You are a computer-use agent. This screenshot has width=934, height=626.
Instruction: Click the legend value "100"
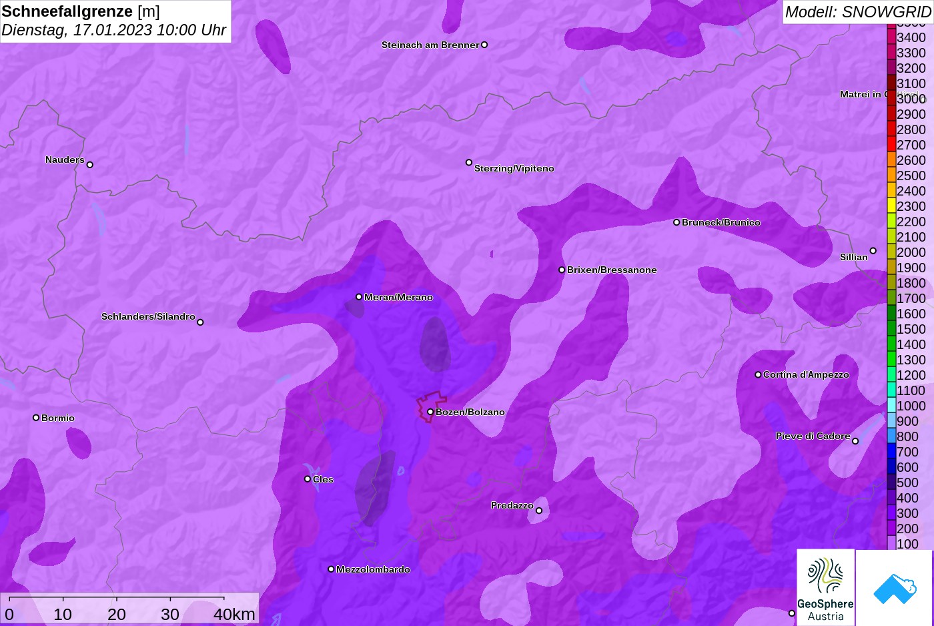click(x=908, y=544)
